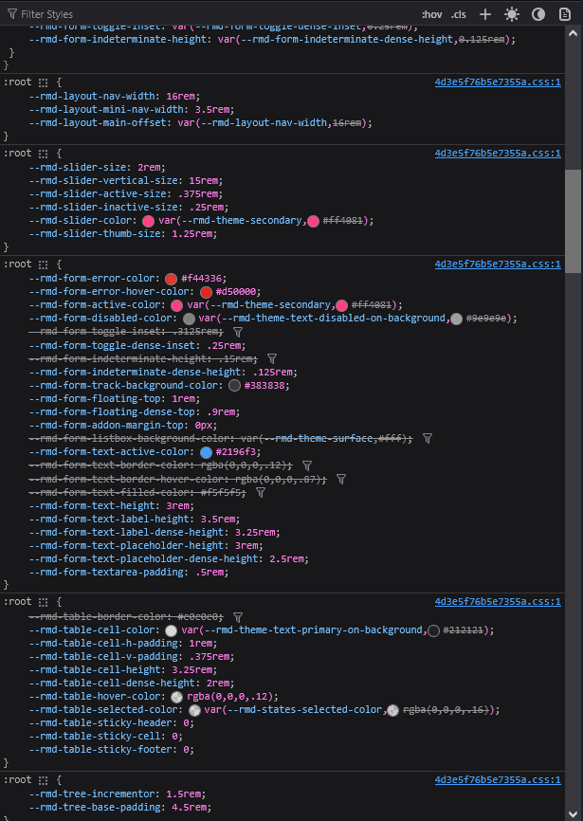Click the swatch beside --rmd-table-hover-color

point(175,696)
